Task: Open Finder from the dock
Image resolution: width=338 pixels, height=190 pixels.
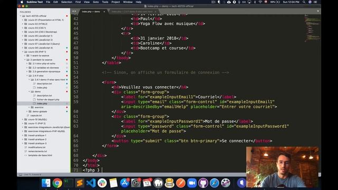Action: (x=46, y=183)
